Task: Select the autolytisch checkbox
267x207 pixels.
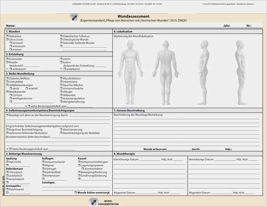Action: coord(7,176)
